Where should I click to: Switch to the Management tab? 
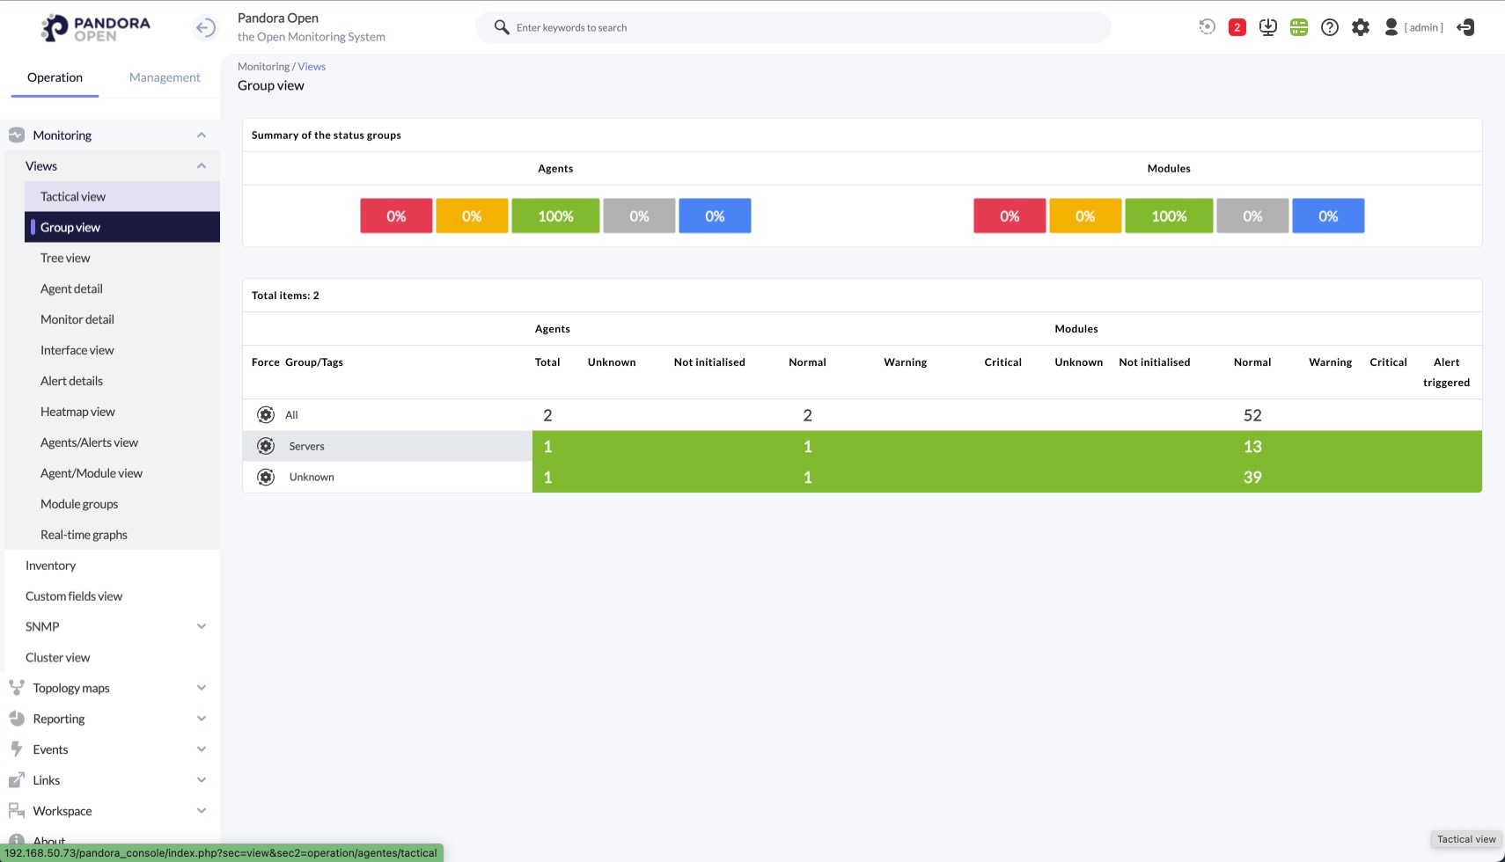[x=165, y=77]
